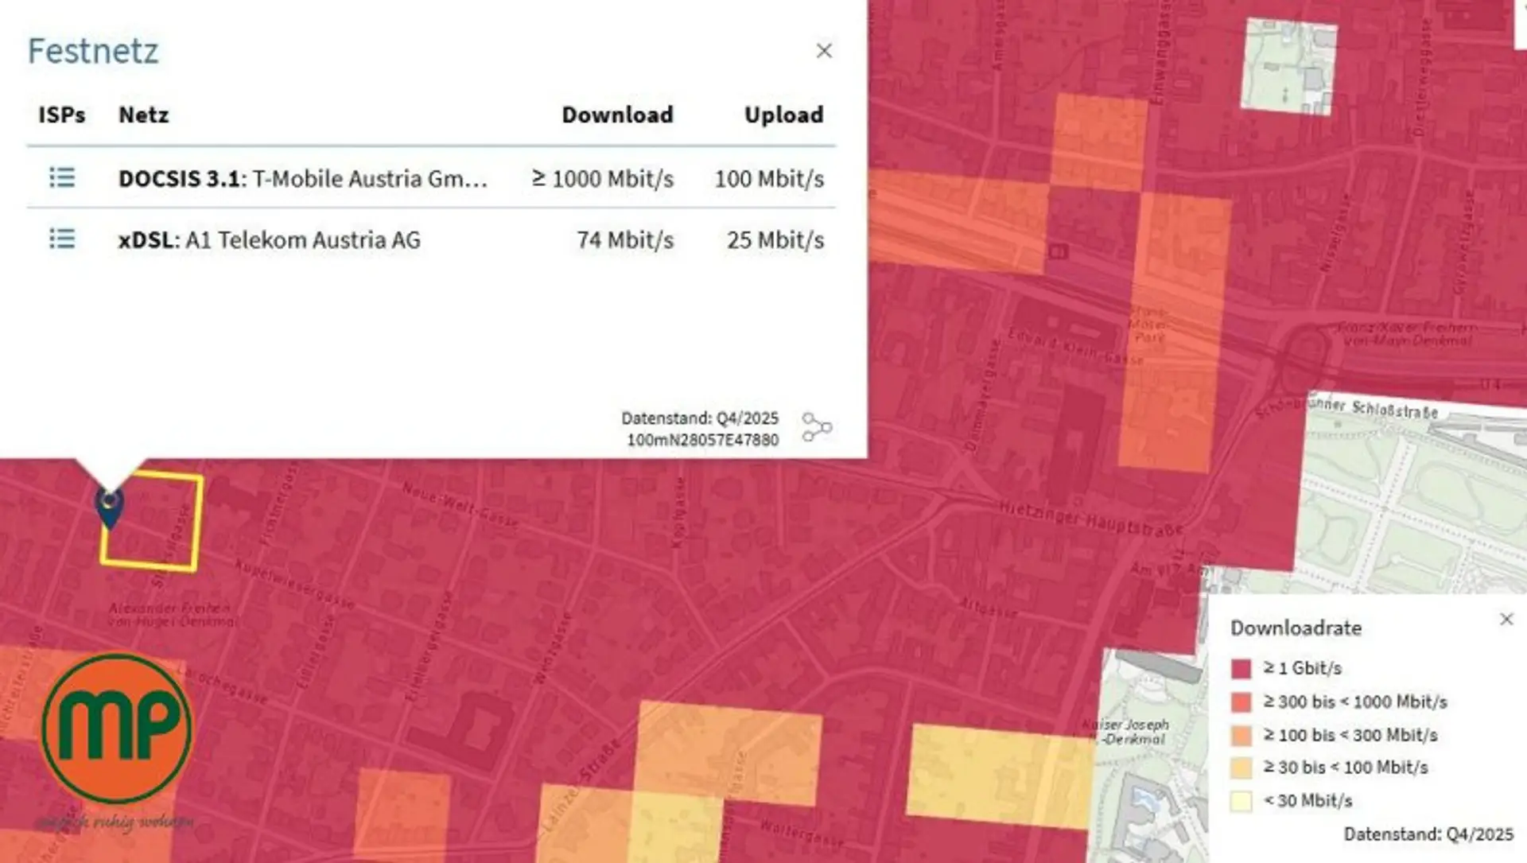Viewport: 1527px width, 863px height.
Task: Click the Schönbrunner Schloßstraße street label
Action: [1347, 408]
